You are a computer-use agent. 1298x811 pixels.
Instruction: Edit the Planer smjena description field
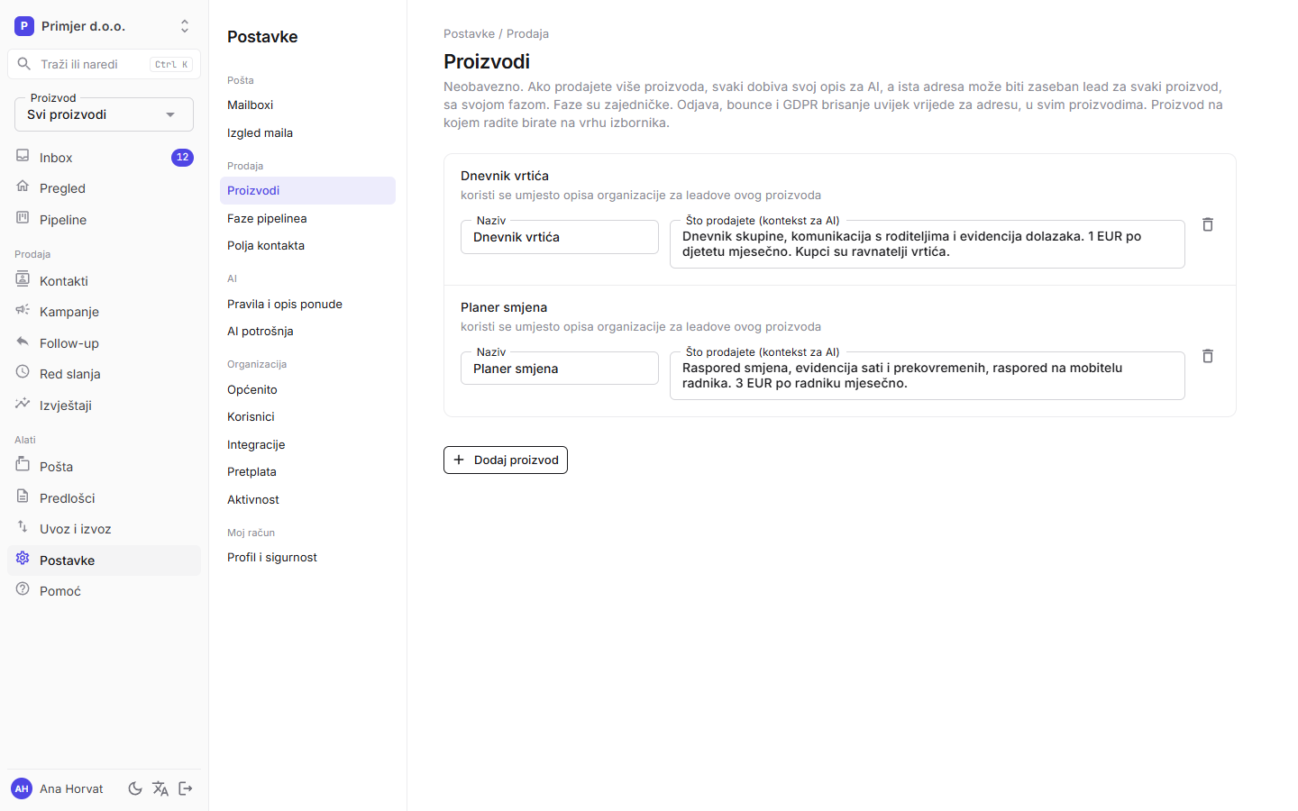pos(928,376)
